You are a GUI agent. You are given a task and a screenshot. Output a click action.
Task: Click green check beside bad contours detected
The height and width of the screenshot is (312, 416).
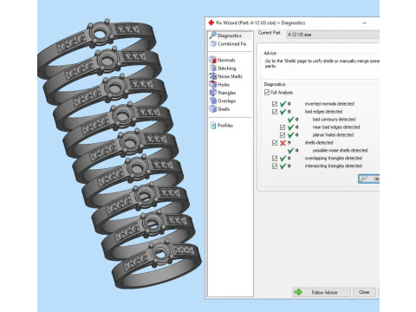[290, 119]
